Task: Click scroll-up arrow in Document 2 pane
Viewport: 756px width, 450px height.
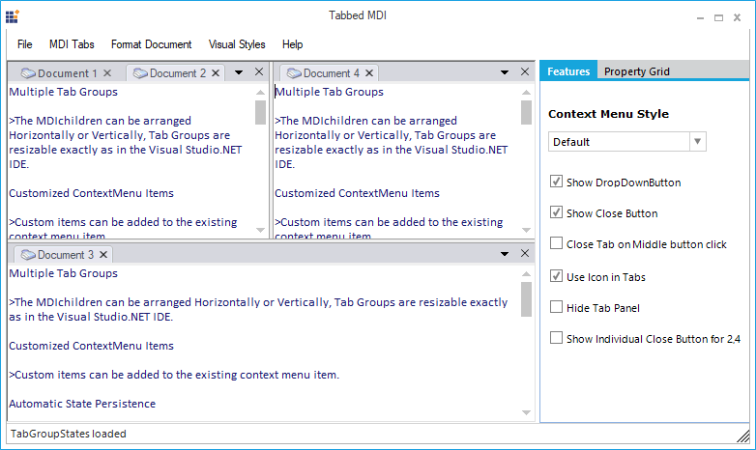Action: 260,92
